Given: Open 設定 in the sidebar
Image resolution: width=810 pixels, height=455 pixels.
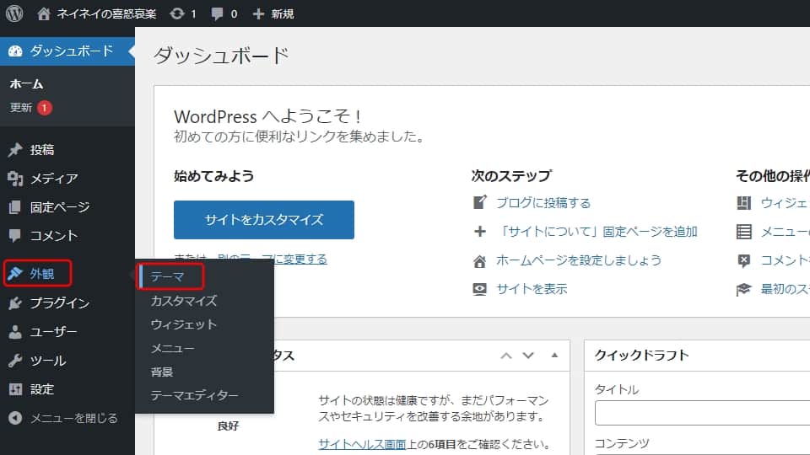Looking at the screenshot, I should (x=42, y=389).
